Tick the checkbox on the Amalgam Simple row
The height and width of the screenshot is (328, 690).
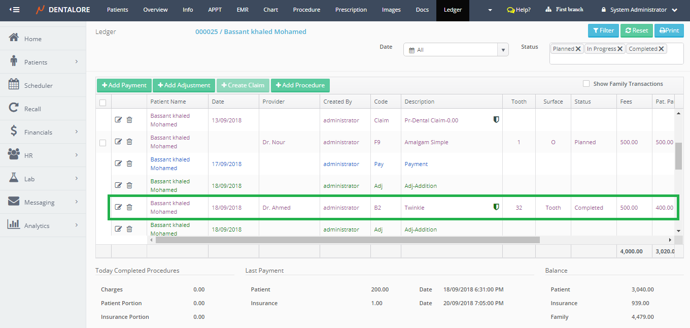(102, 143)
